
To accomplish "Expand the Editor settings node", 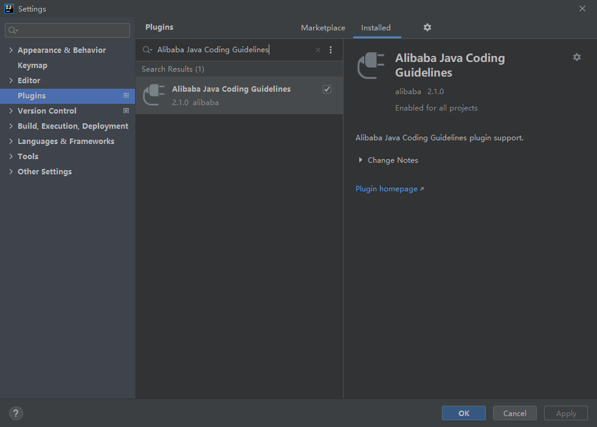I will click(x=11, y=80).
